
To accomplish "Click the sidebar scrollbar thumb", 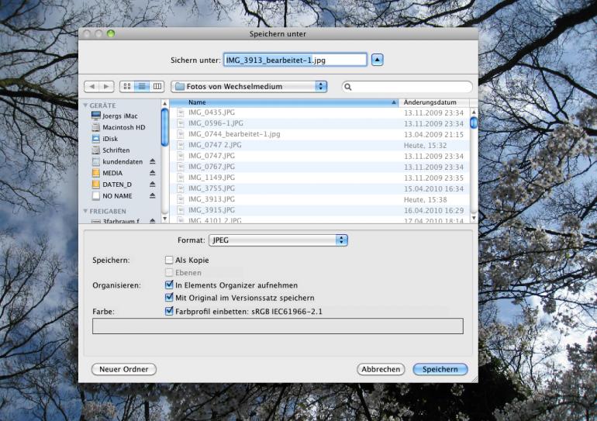I will pyautogui.click(x=165, y=127).
